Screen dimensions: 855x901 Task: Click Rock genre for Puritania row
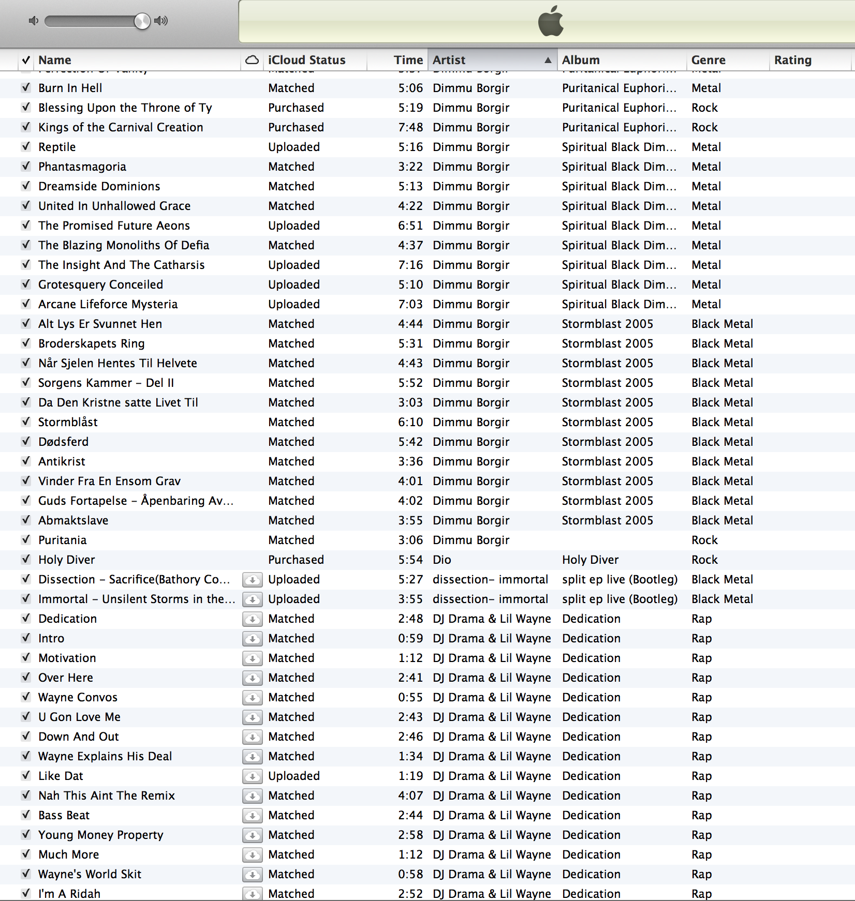[x=704, y=540]
